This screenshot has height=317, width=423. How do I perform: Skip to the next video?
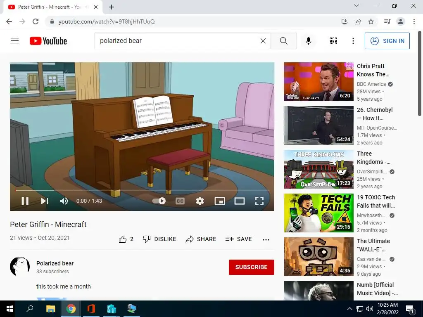point(45,201)
